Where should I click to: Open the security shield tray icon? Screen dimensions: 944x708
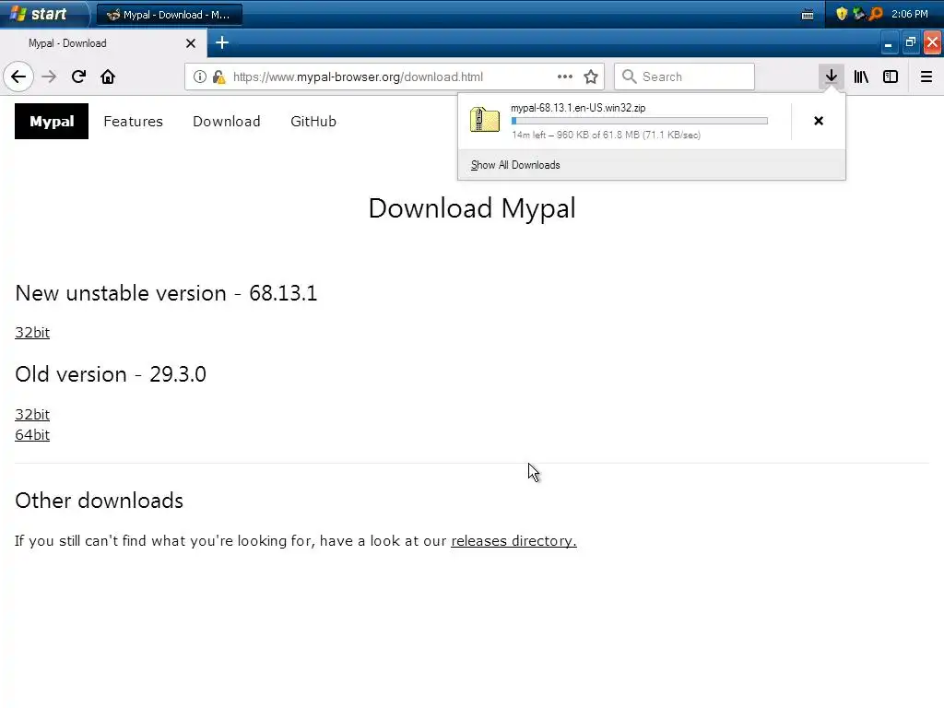(842, 14)
